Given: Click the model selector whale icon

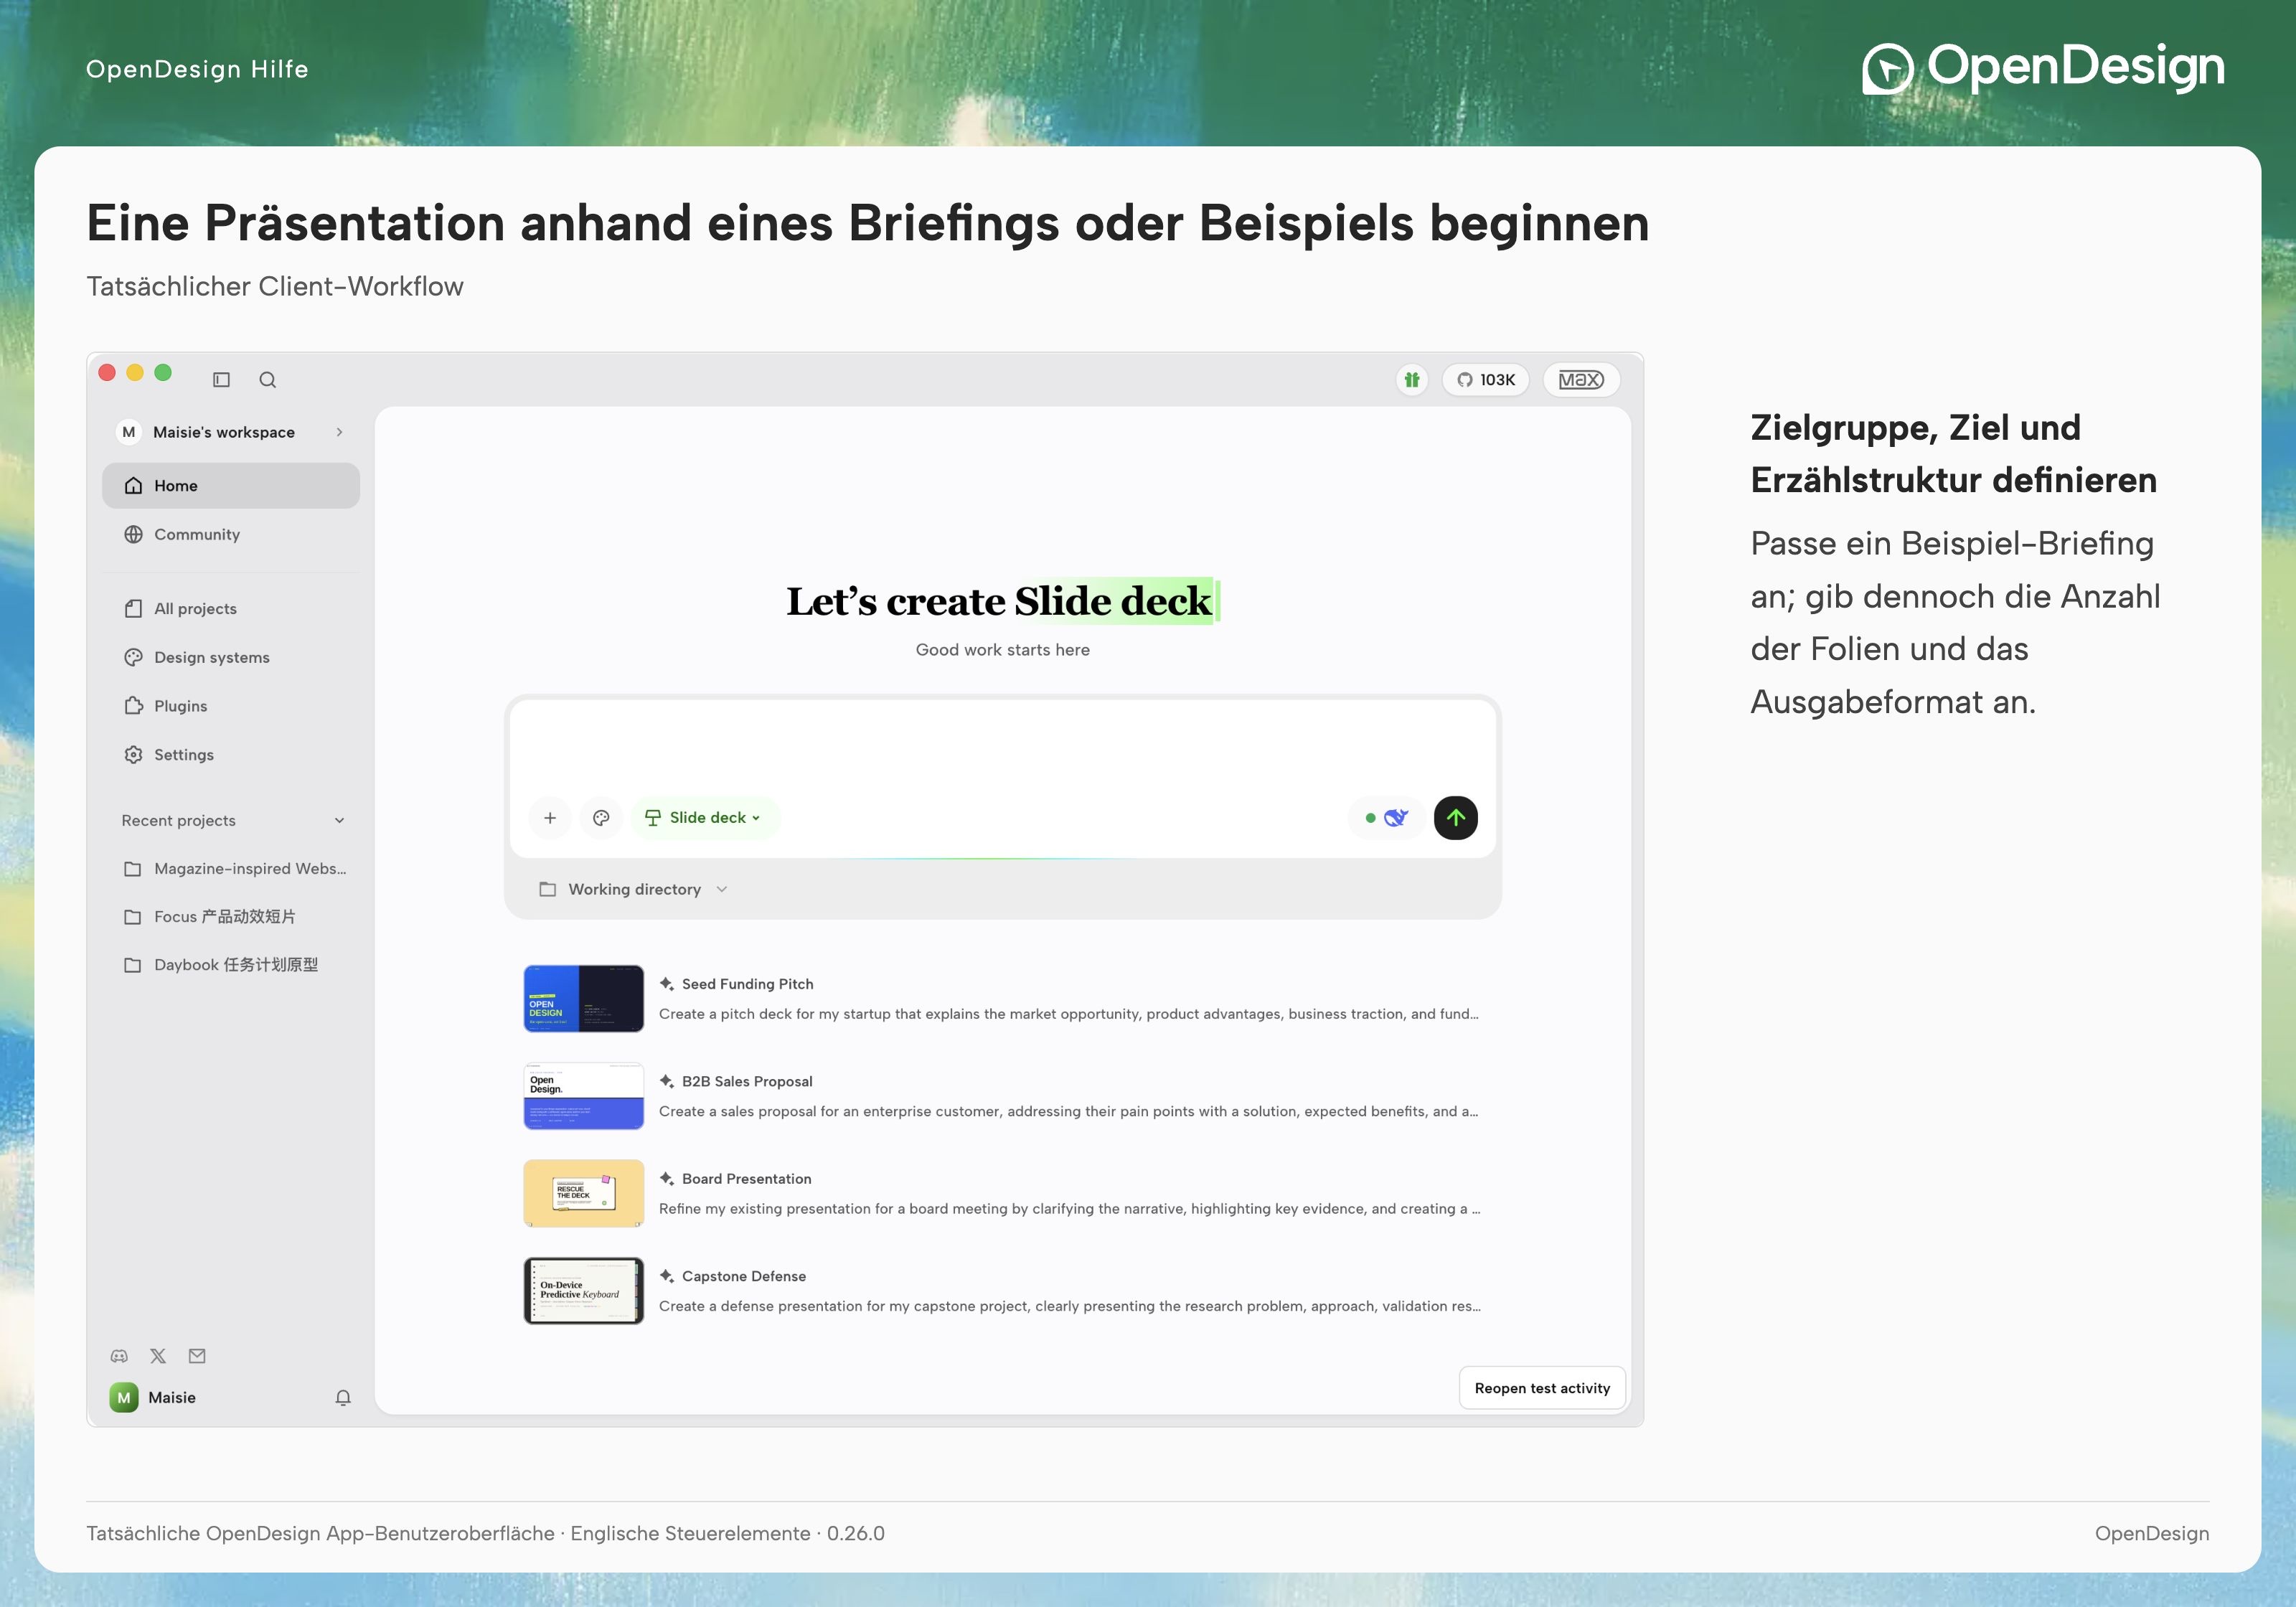Looking at the screenshot, I should coord(1386,818).
